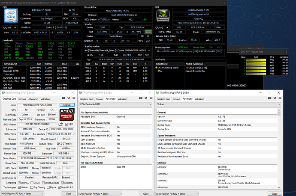
Task: Switch to the Validation tab in the left GPU-Z window
Action: pyautogui.click(x=45, y=99)
